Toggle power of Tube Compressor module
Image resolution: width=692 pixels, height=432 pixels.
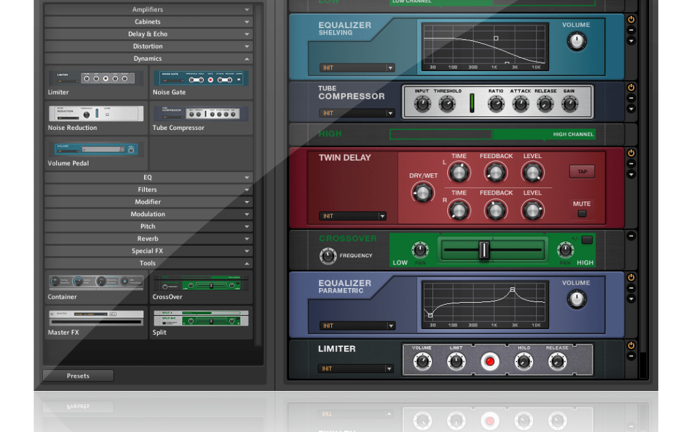coord(631,87)
